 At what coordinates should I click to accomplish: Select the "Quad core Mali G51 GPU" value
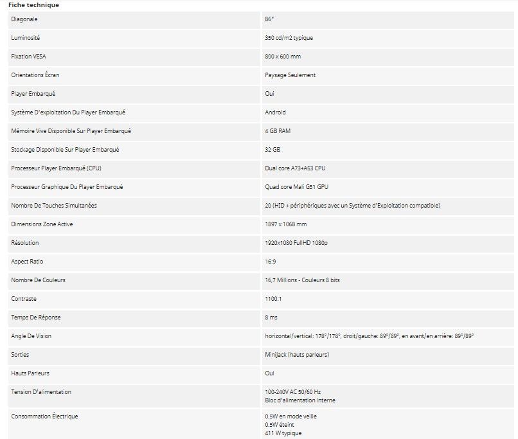click(x=296, y=187)
